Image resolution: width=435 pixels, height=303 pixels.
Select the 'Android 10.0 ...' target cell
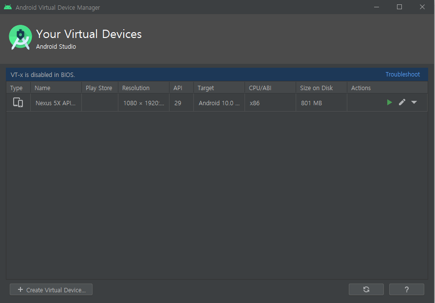[219, 103]
